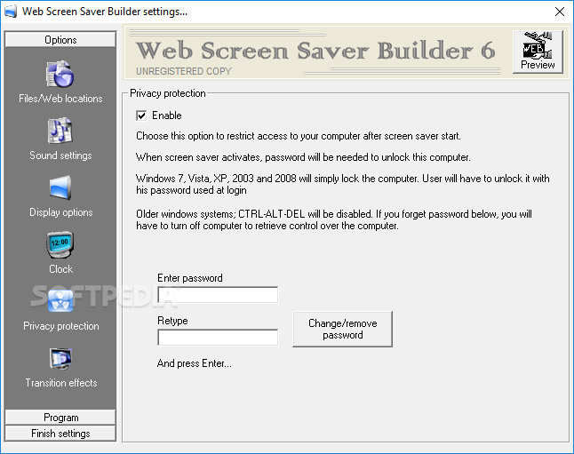This screenshot has width=574, height=454.
Task: Click the Enter password field
Action: pos(218,295)
